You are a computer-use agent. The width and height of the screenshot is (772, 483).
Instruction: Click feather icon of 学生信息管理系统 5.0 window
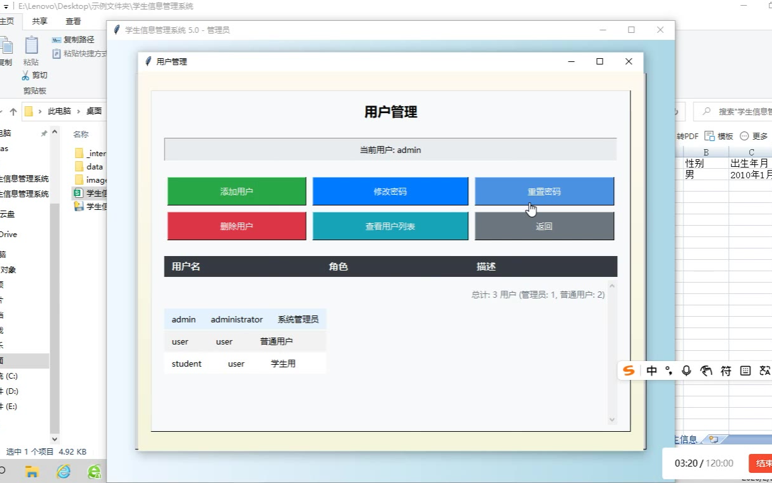[x=117, y=30]
